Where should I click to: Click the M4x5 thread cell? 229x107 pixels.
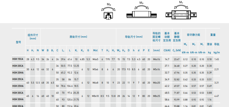coord(95,59)
